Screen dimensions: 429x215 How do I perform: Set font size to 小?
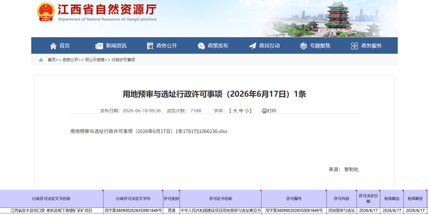pos(247,111)
